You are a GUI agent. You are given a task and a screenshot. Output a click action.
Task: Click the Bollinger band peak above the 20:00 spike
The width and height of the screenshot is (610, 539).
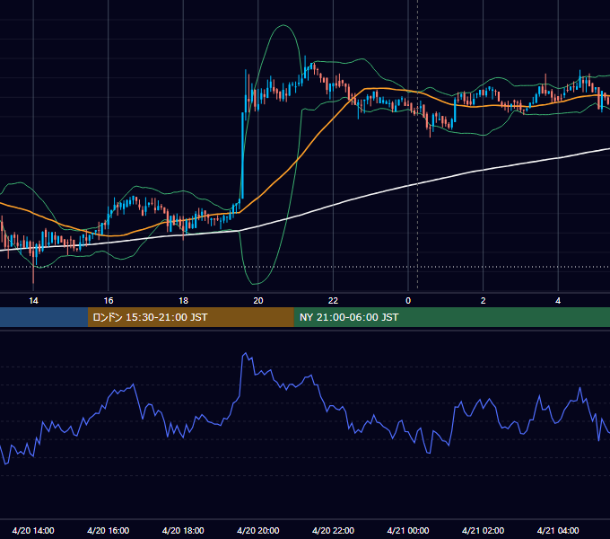click(283, 25)
